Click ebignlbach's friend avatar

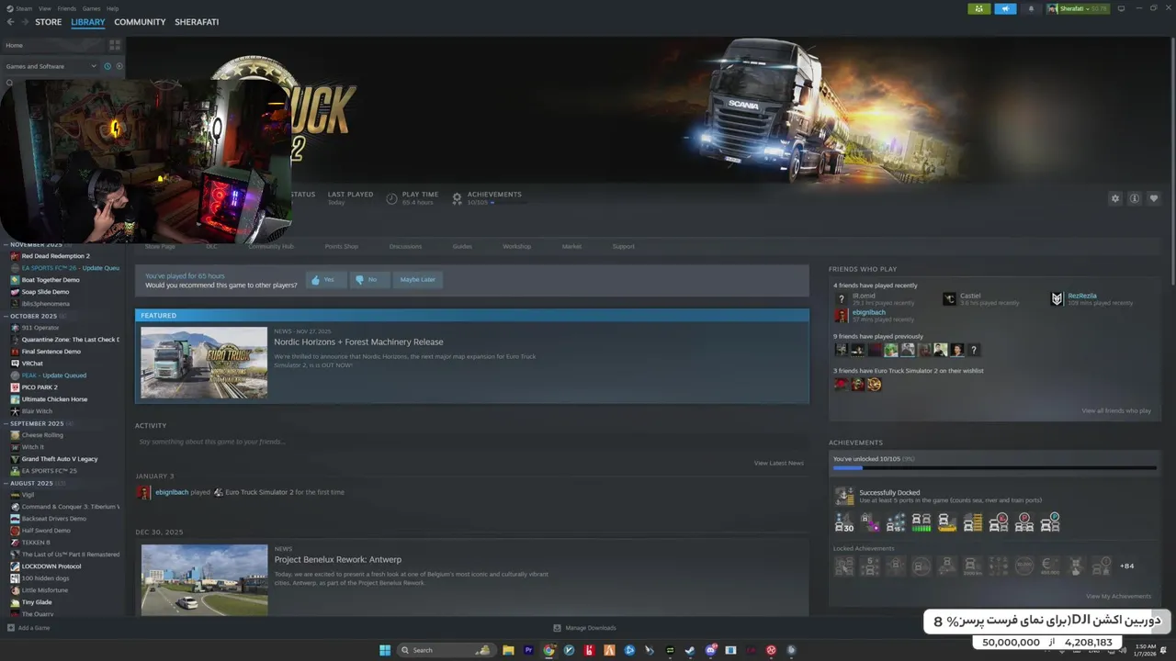click(841, 316)
